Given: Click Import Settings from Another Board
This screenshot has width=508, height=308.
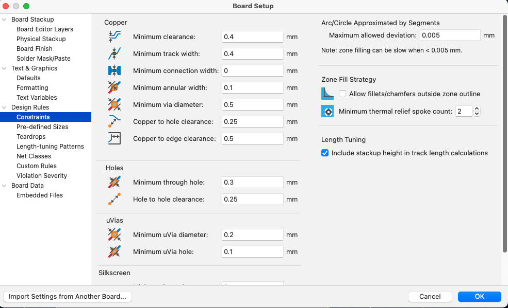Looking at the screenshot, I should [x=68, y=297].
